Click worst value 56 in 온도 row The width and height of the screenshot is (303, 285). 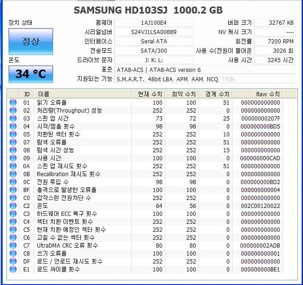point(193,206)
